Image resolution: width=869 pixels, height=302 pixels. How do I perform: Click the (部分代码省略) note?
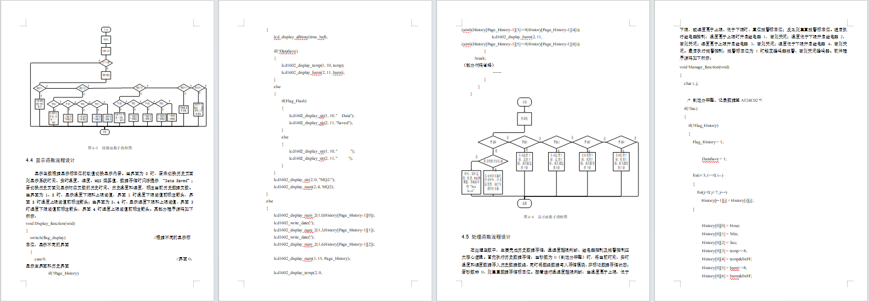477,65
